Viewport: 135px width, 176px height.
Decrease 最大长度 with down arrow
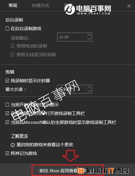pos(89,91)
